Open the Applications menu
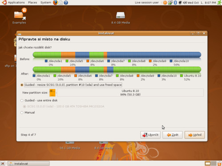 coord(16,3)
